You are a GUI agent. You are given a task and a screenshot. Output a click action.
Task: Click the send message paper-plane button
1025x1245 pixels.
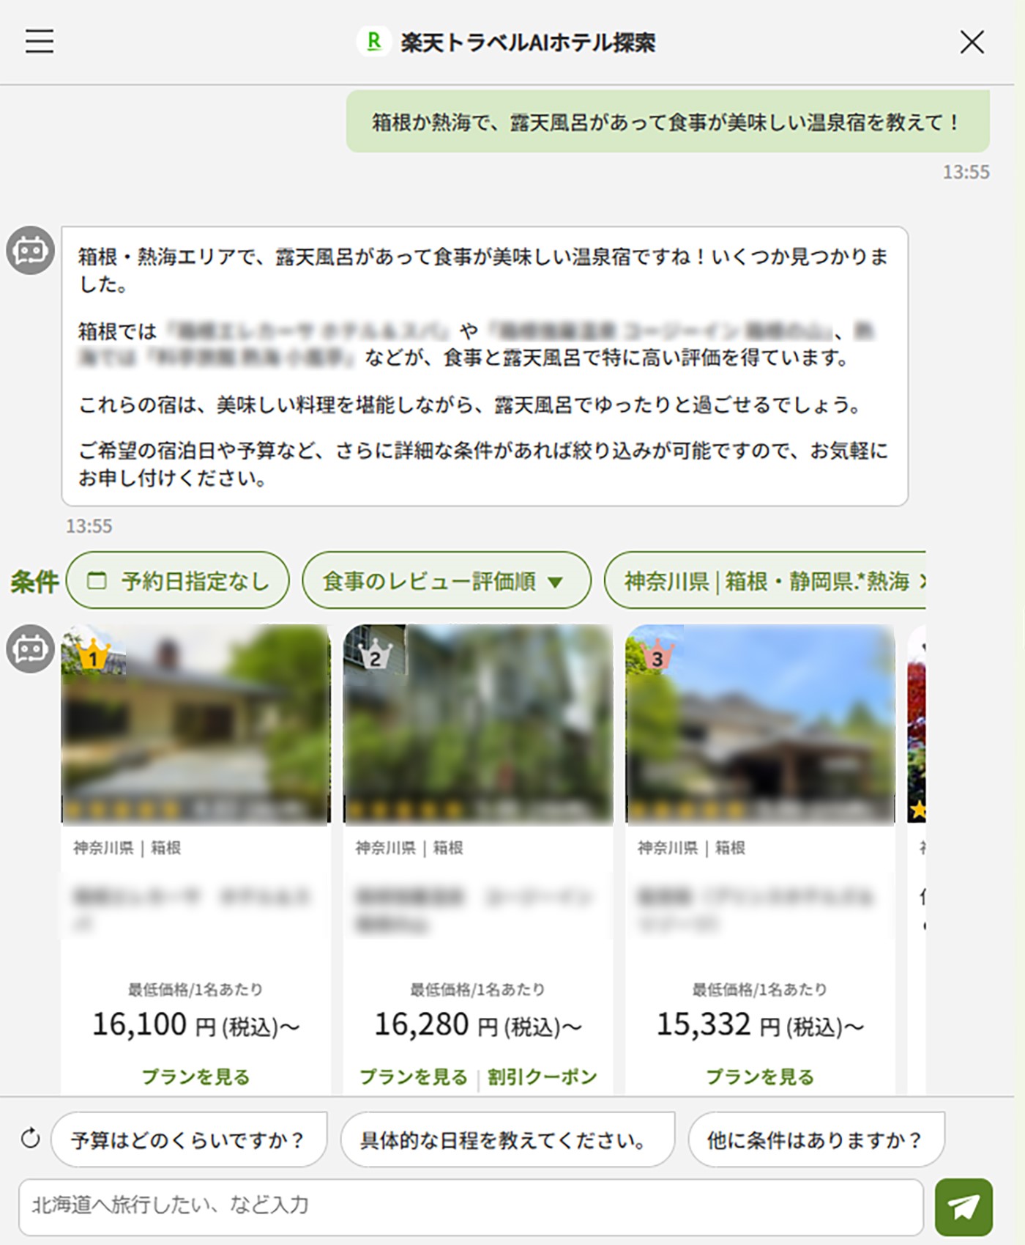pyautogui.click(x=963, y=1206)
